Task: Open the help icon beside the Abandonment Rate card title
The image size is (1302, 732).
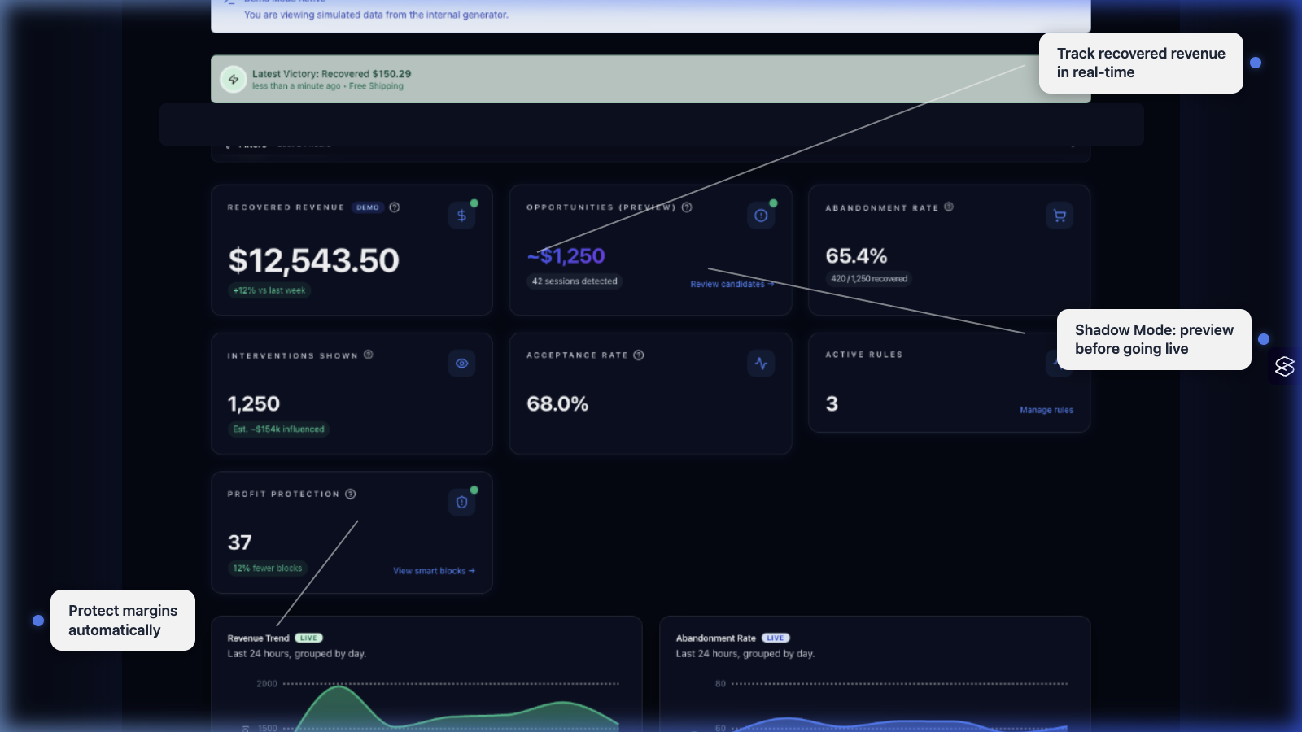Action: click(949, 207)
